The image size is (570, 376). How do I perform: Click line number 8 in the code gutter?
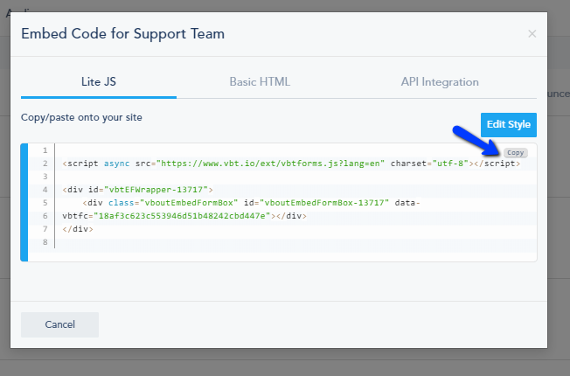pos(45,242)
